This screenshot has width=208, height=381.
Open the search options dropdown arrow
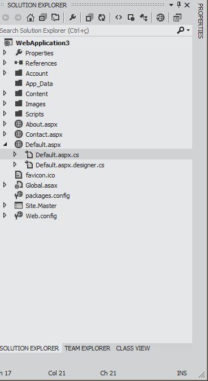[x=188, y=30]
